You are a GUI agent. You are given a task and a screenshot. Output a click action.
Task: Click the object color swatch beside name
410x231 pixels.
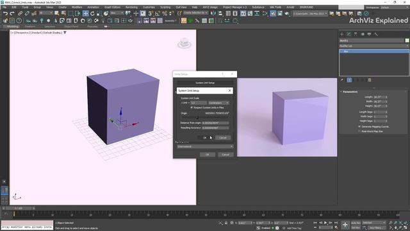pyautogui.click(x=407, y=40)
